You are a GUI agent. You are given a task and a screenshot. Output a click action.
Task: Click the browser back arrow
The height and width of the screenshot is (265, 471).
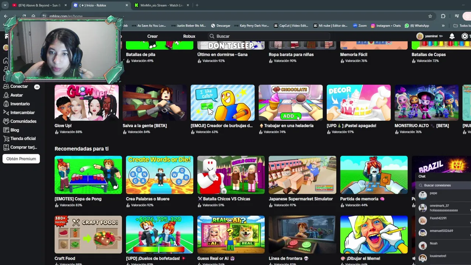click(6, 16)
